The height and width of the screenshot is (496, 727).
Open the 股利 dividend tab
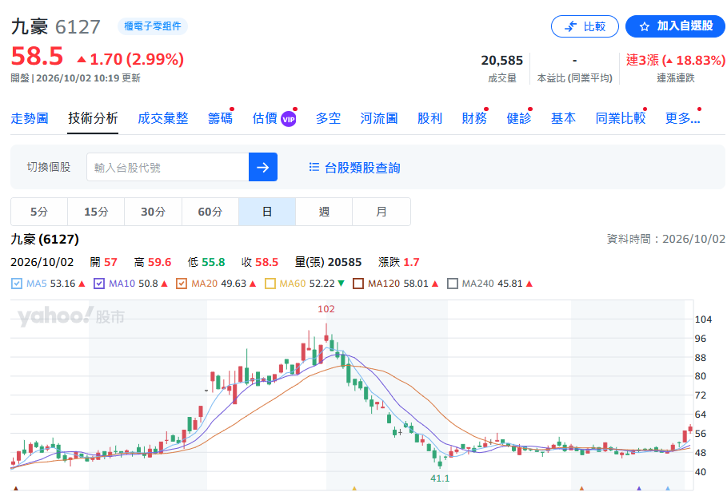pyautogui.click(x=429, y=118)
